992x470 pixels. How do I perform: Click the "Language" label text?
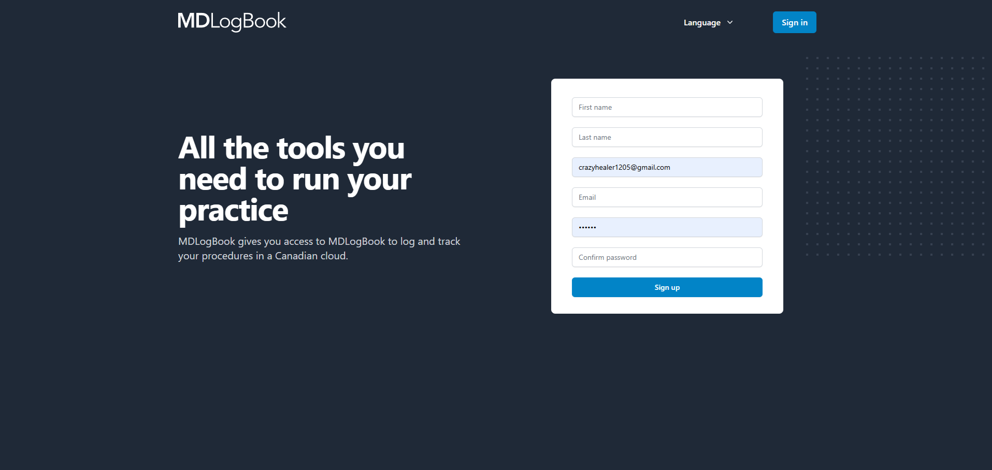(701, 23)
